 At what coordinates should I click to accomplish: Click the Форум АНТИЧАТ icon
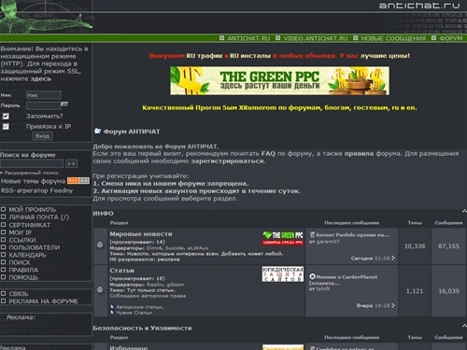97,131
